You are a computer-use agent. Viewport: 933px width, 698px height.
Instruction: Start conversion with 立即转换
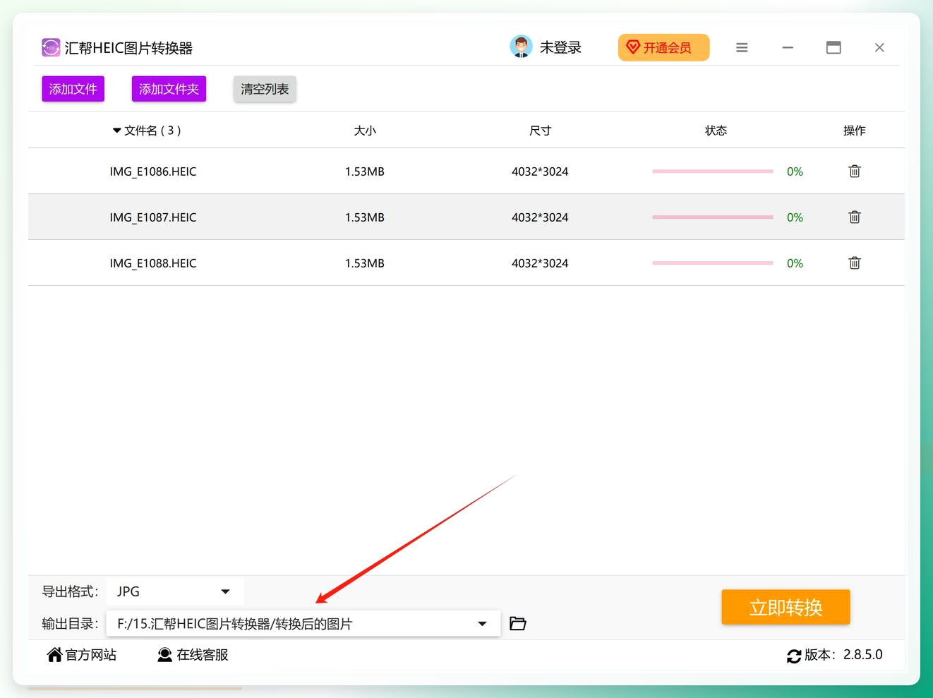pos(785,607)
